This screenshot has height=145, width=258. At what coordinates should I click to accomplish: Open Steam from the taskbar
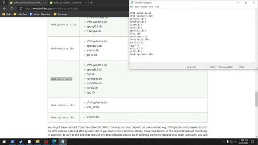[x=21, y=141]
